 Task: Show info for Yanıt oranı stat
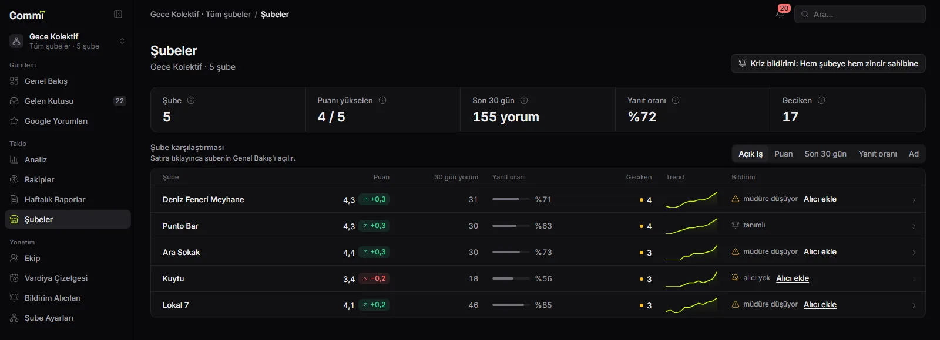pos(676,100)
